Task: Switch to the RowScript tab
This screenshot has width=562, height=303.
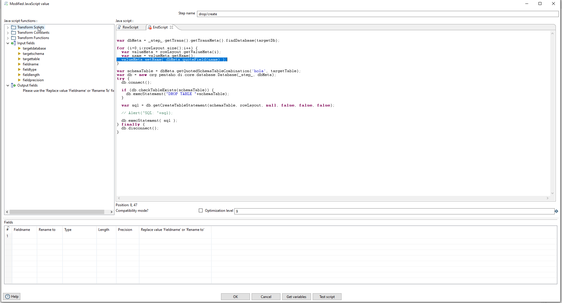Action: tap(130, 27)
